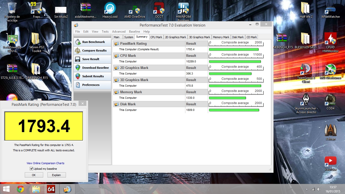Click the Disk Mark result value 1809.0
This screenshot has width=345, height=194.
click(x=190, y=110)
